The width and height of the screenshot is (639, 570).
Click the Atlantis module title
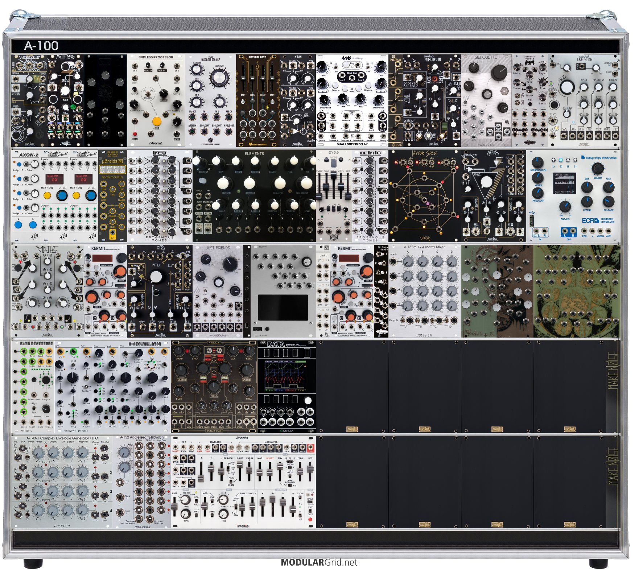point(242,438)
